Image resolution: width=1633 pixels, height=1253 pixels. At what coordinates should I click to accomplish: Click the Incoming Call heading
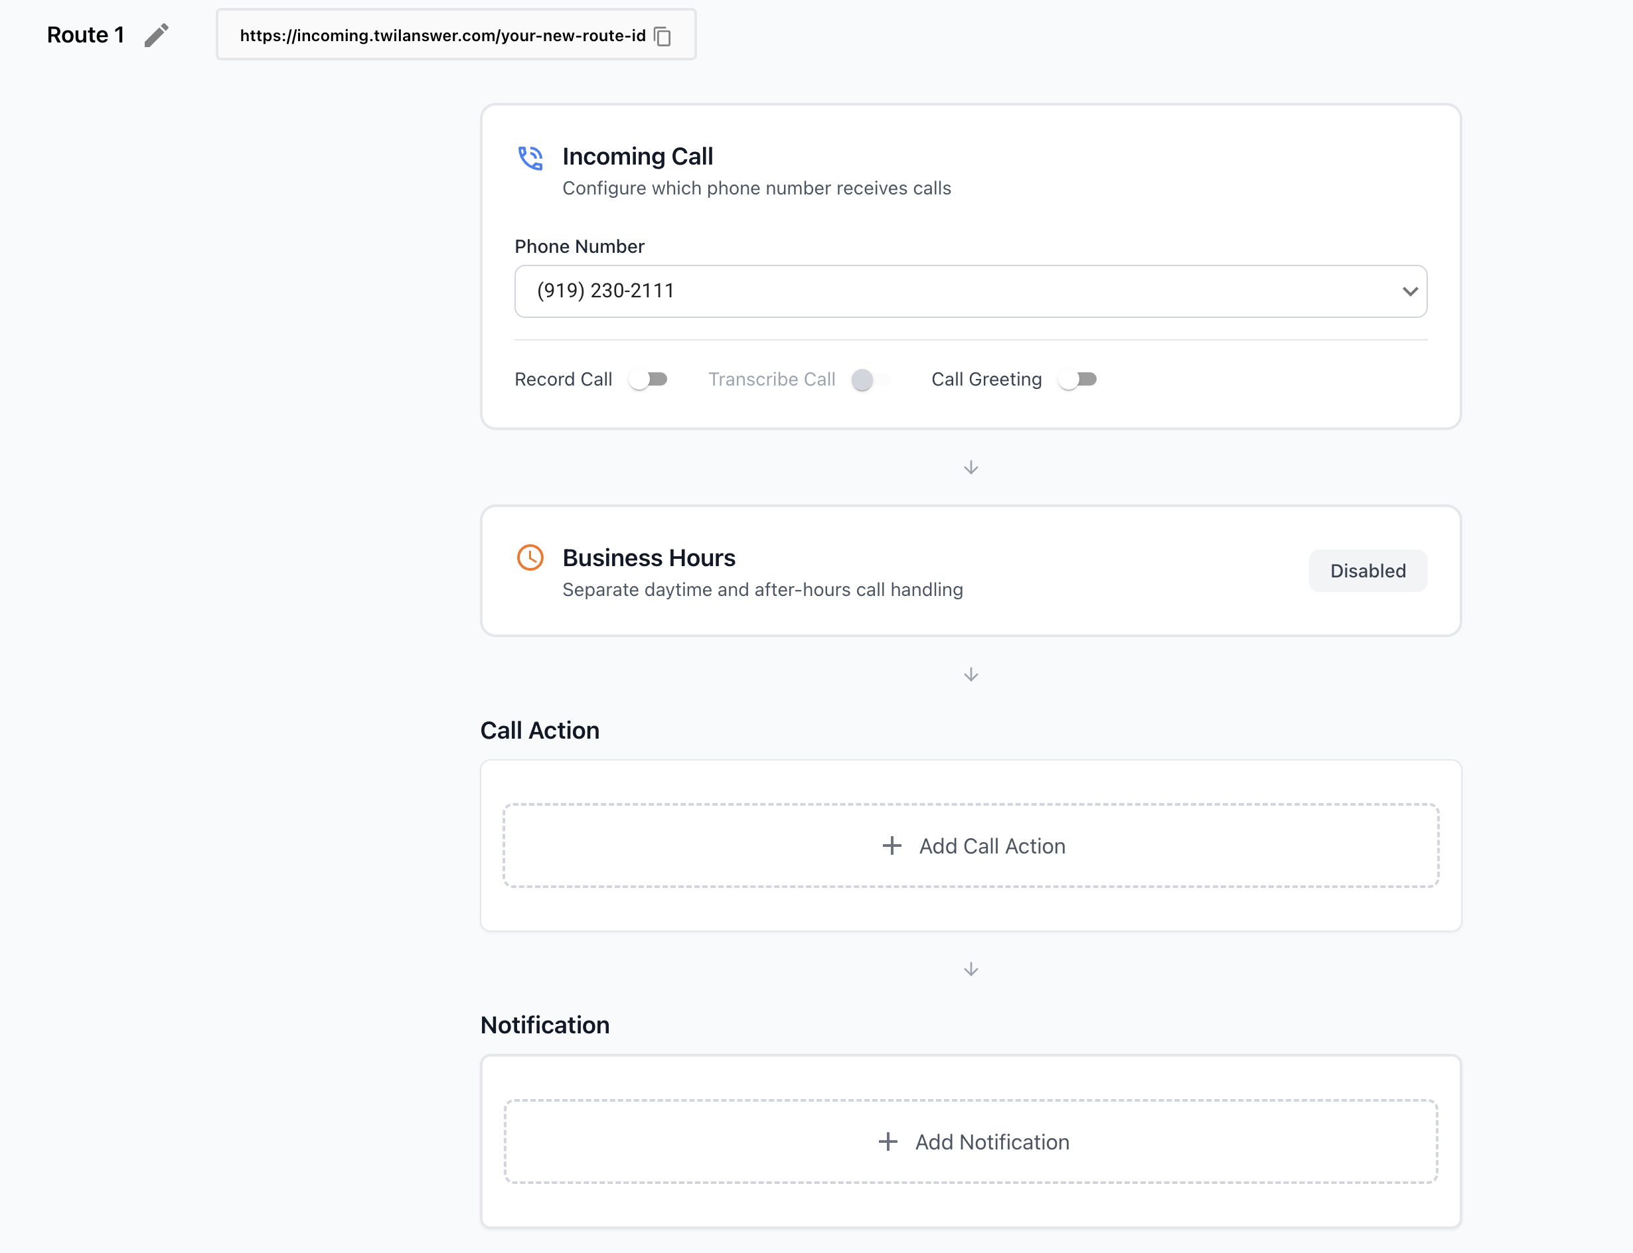(x=638, y=157)
